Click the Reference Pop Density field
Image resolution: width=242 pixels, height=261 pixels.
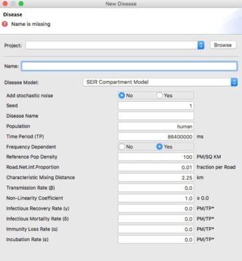(156, 157)
